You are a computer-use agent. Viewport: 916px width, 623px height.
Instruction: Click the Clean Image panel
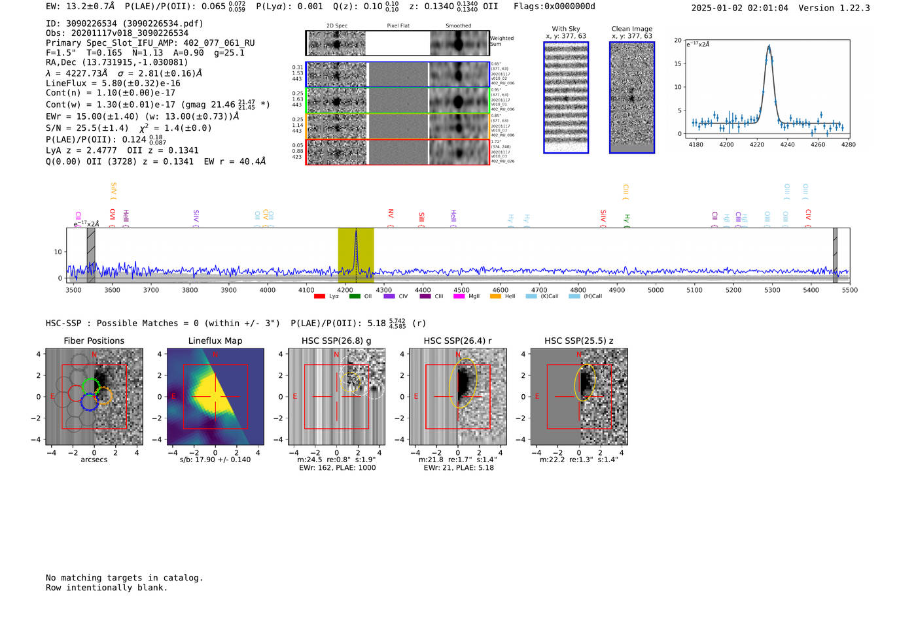point(632,97)
